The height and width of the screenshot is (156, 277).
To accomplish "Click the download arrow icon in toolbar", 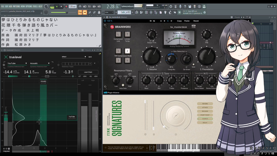I will (204, 7).
